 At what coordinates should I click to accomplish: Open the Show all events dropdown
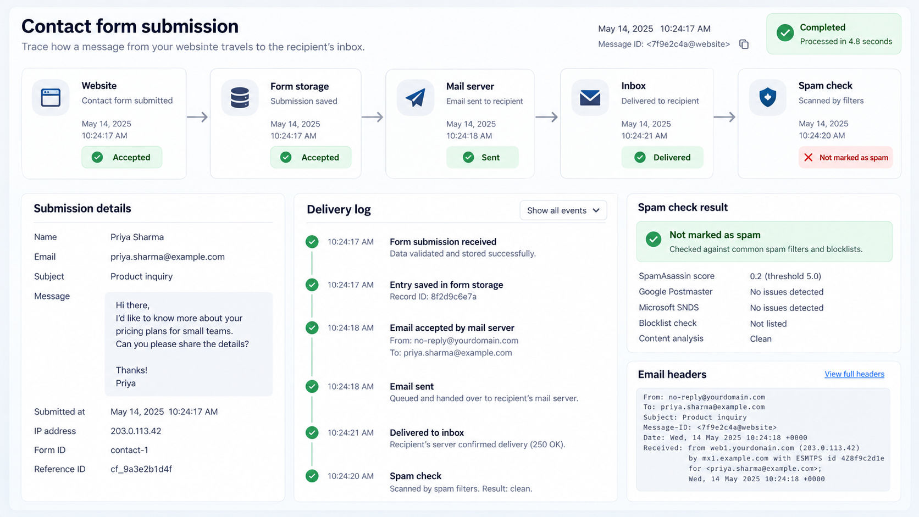[563, 210]
